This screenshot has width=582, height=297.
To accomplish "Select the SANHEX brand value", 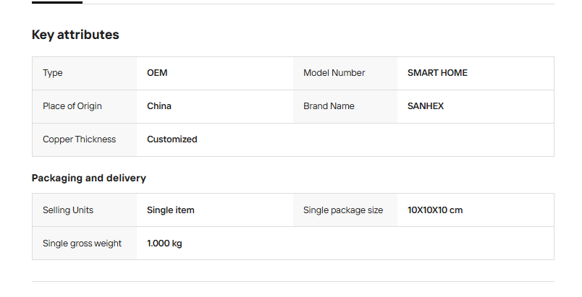I will (x=426, y=106).
